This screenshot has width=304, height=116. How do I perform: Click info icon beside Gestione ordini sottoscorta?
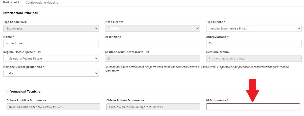pos(148,52)
